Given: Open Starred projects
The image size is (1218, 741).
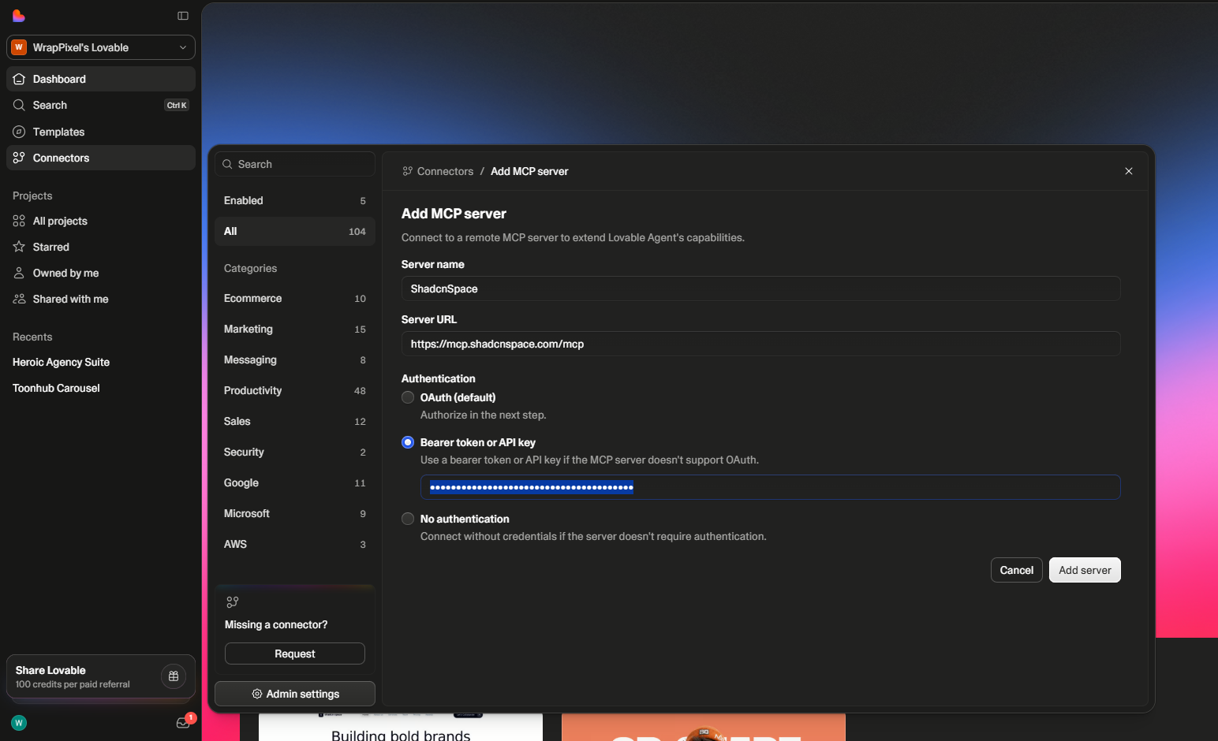Looking at the screenshot, I should pyautogui.click(x=101, y=247).
